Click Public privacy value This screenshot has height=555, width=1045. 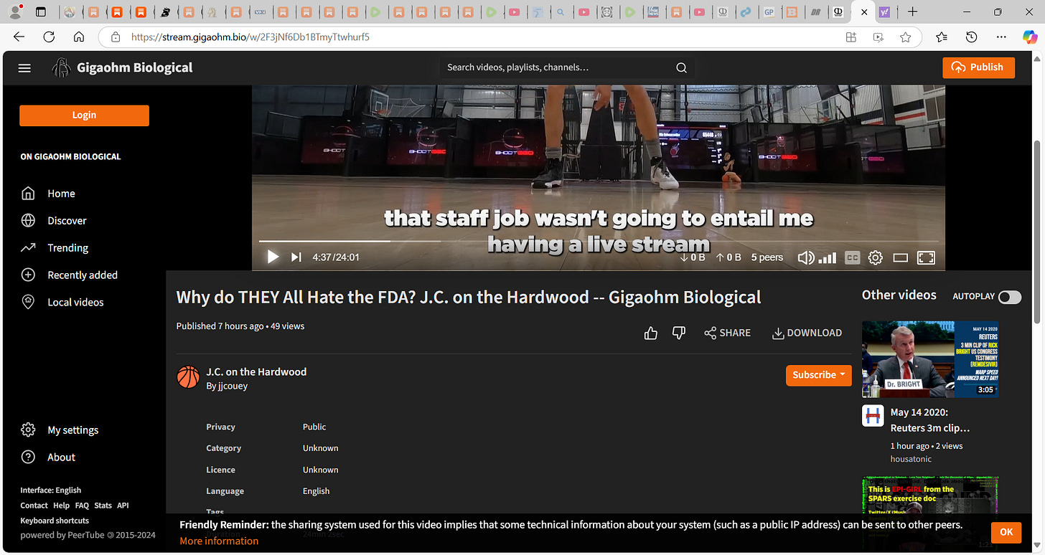click(314, 427)
